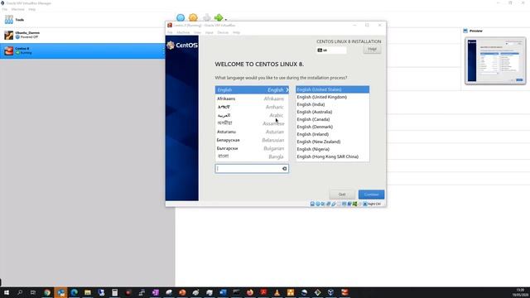This screenshot has width=530, height=298.
Task: Open Help menu in the VM window
Action: click(236, 32)
